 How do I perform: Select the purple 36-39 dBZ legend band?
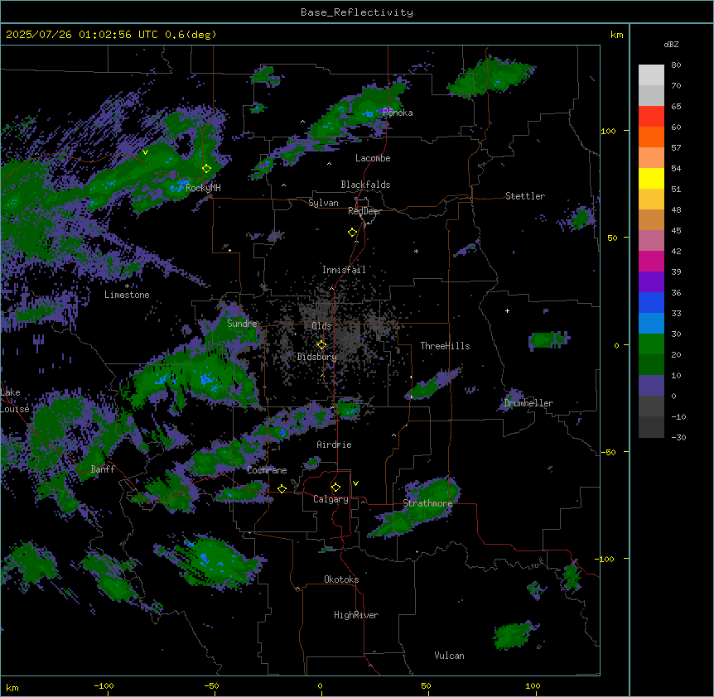[x=651, y=282]
